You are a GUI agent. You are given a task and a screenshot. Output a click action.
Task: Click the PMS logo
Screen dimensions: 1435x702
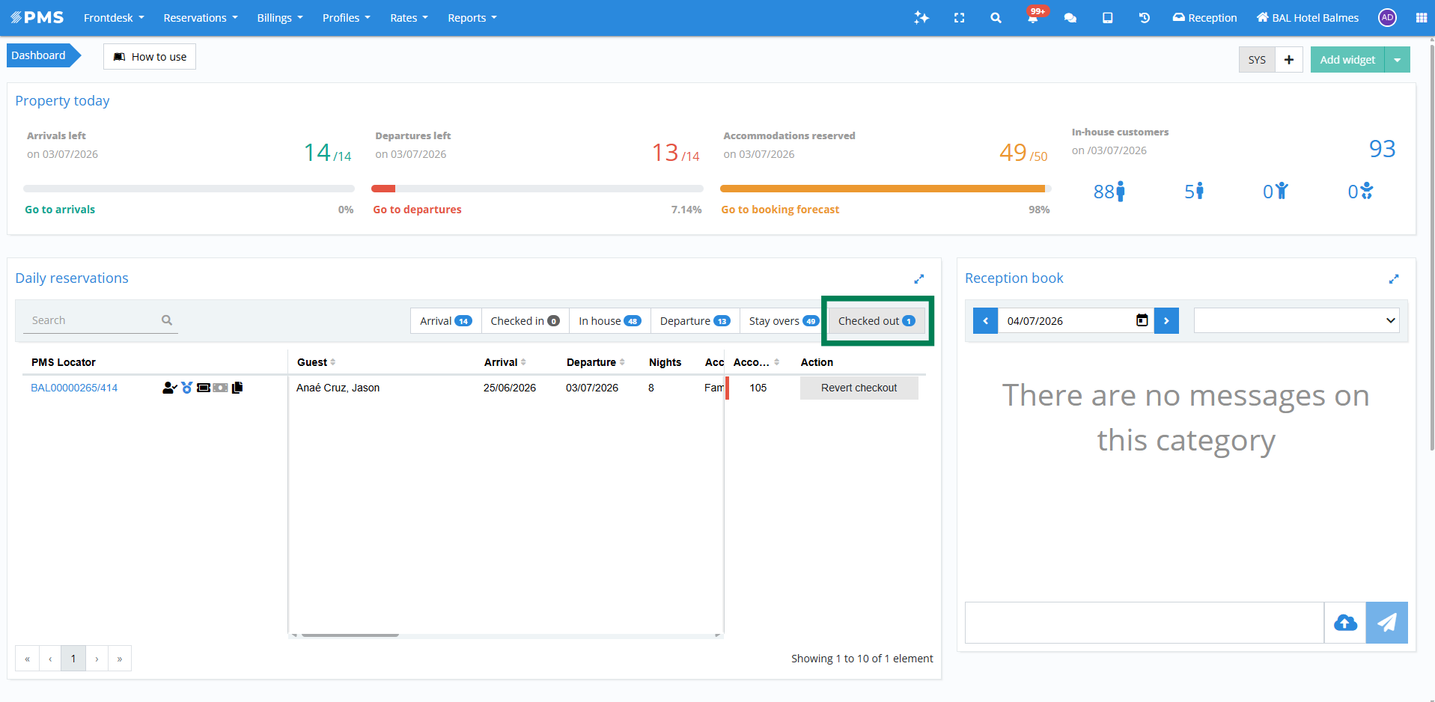pos(37,17)
